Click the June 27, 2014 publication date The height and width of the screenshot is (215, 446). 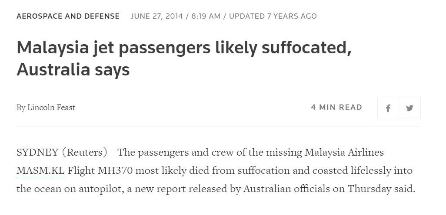[x=156, y=16]
